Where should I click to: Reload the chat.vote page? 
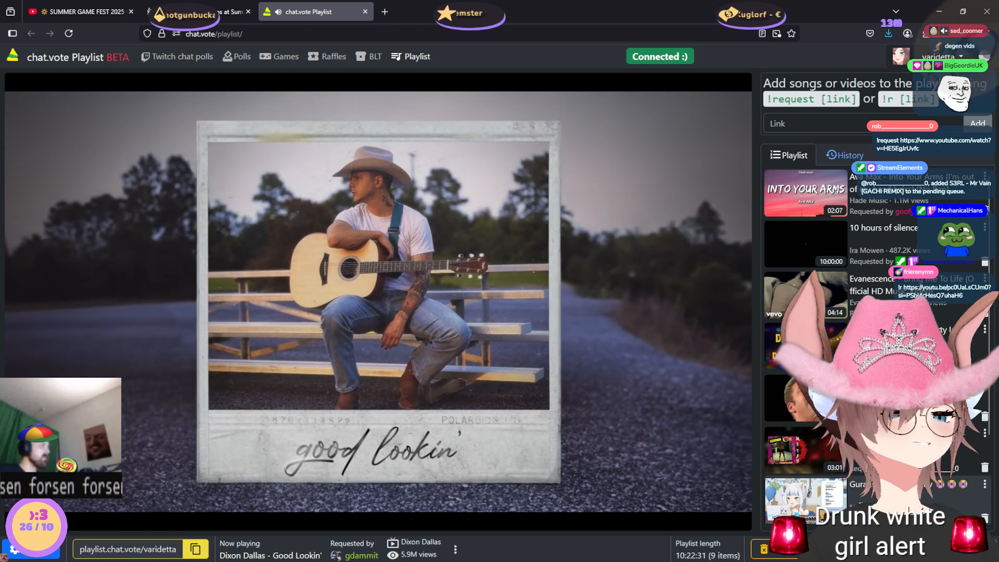(x=69, y=34)
